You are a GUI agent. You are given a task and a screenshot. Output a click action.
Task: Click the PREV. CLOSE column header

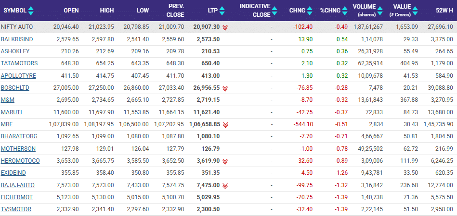coord(175,11)
